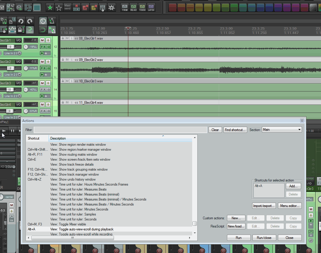Solo the ElecGtr4 track
Image resolution: width=321 pixels, height=253 pixels.
tap(48, 104)
